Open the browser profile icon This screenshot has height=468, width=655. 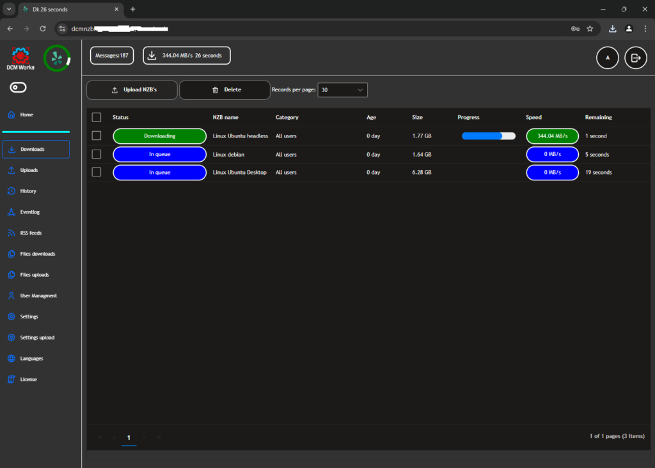pyautogui.click(x=629, y=29)
